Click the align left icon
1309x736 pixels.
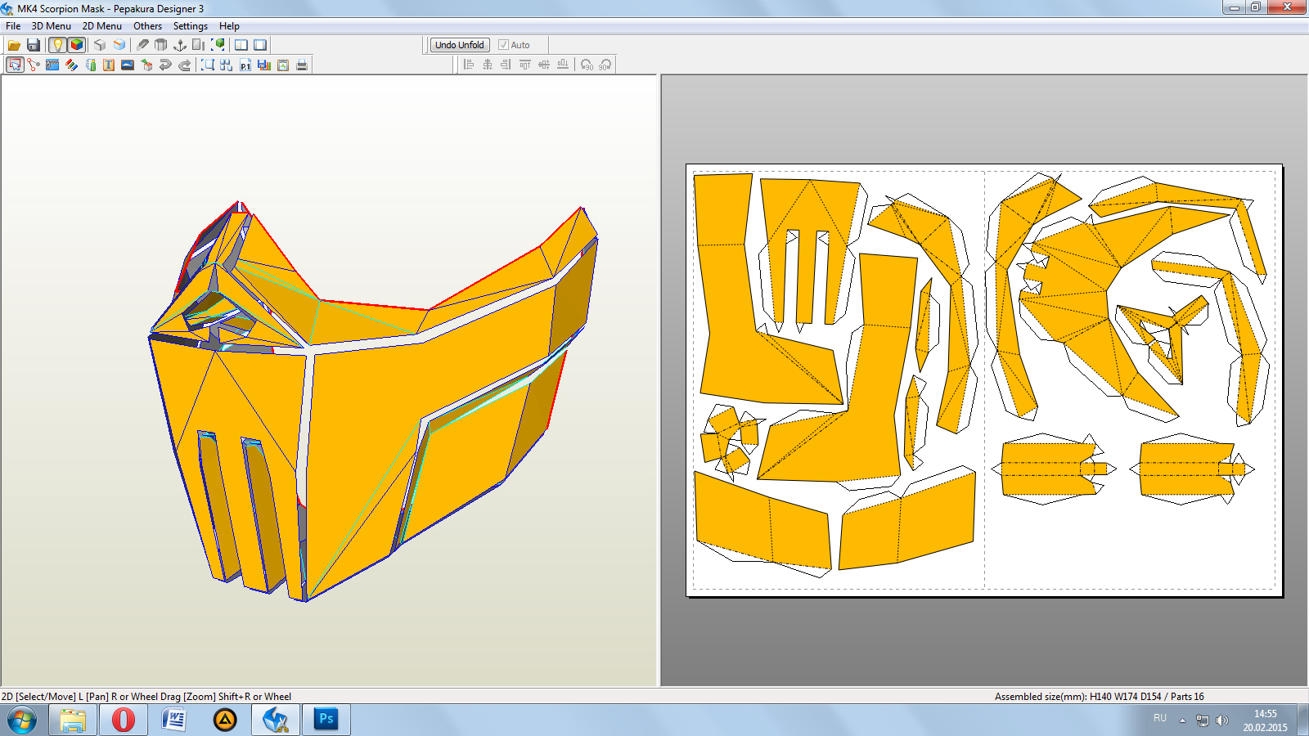tap(469, 65)
